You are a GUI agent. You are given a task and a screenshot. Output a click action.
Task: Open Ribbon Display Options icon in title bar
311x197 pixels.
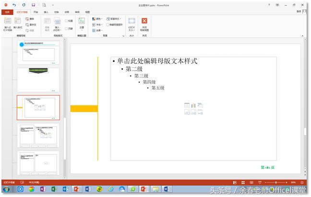coord(277,5)
